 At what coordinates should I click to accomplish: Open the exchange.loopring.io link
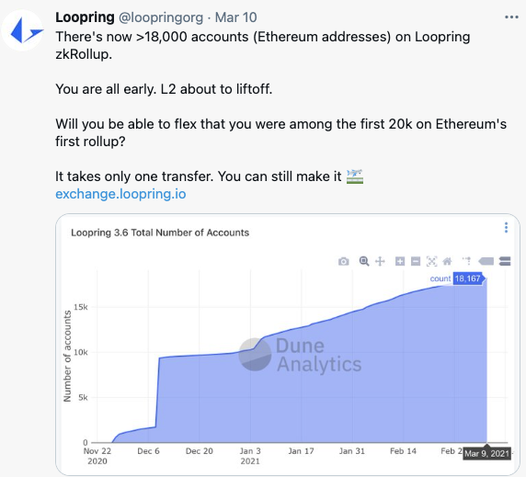click(120, 194)
